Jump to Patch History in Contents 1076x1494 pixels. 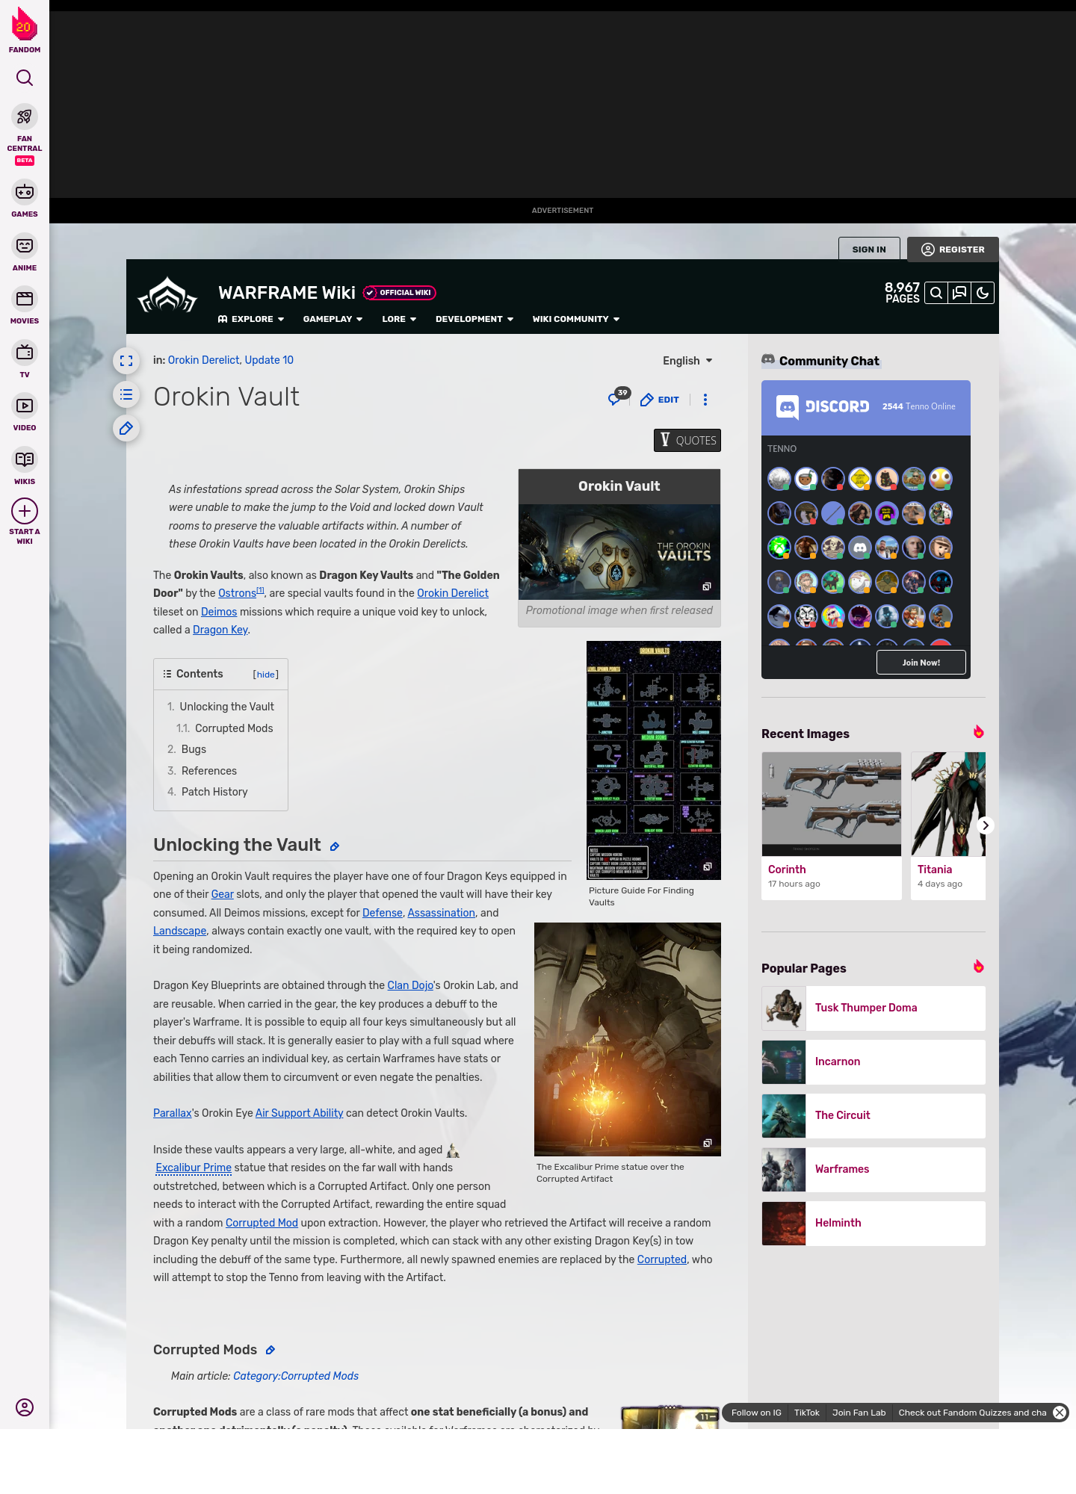[x=214, y=792]
